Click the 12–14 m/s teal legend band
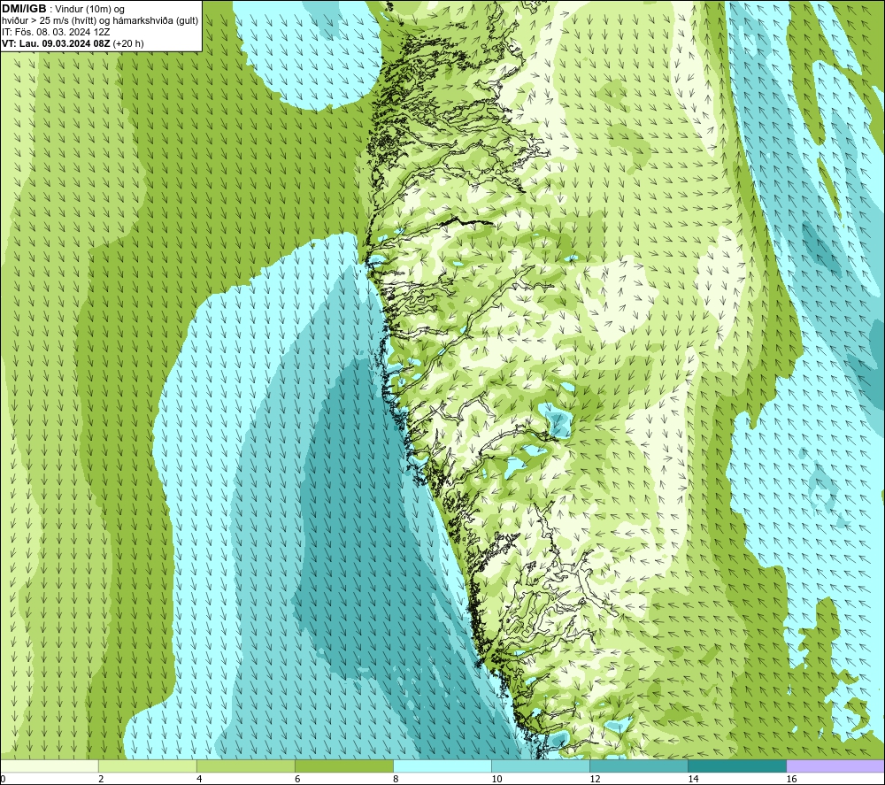 coord(639,766)
